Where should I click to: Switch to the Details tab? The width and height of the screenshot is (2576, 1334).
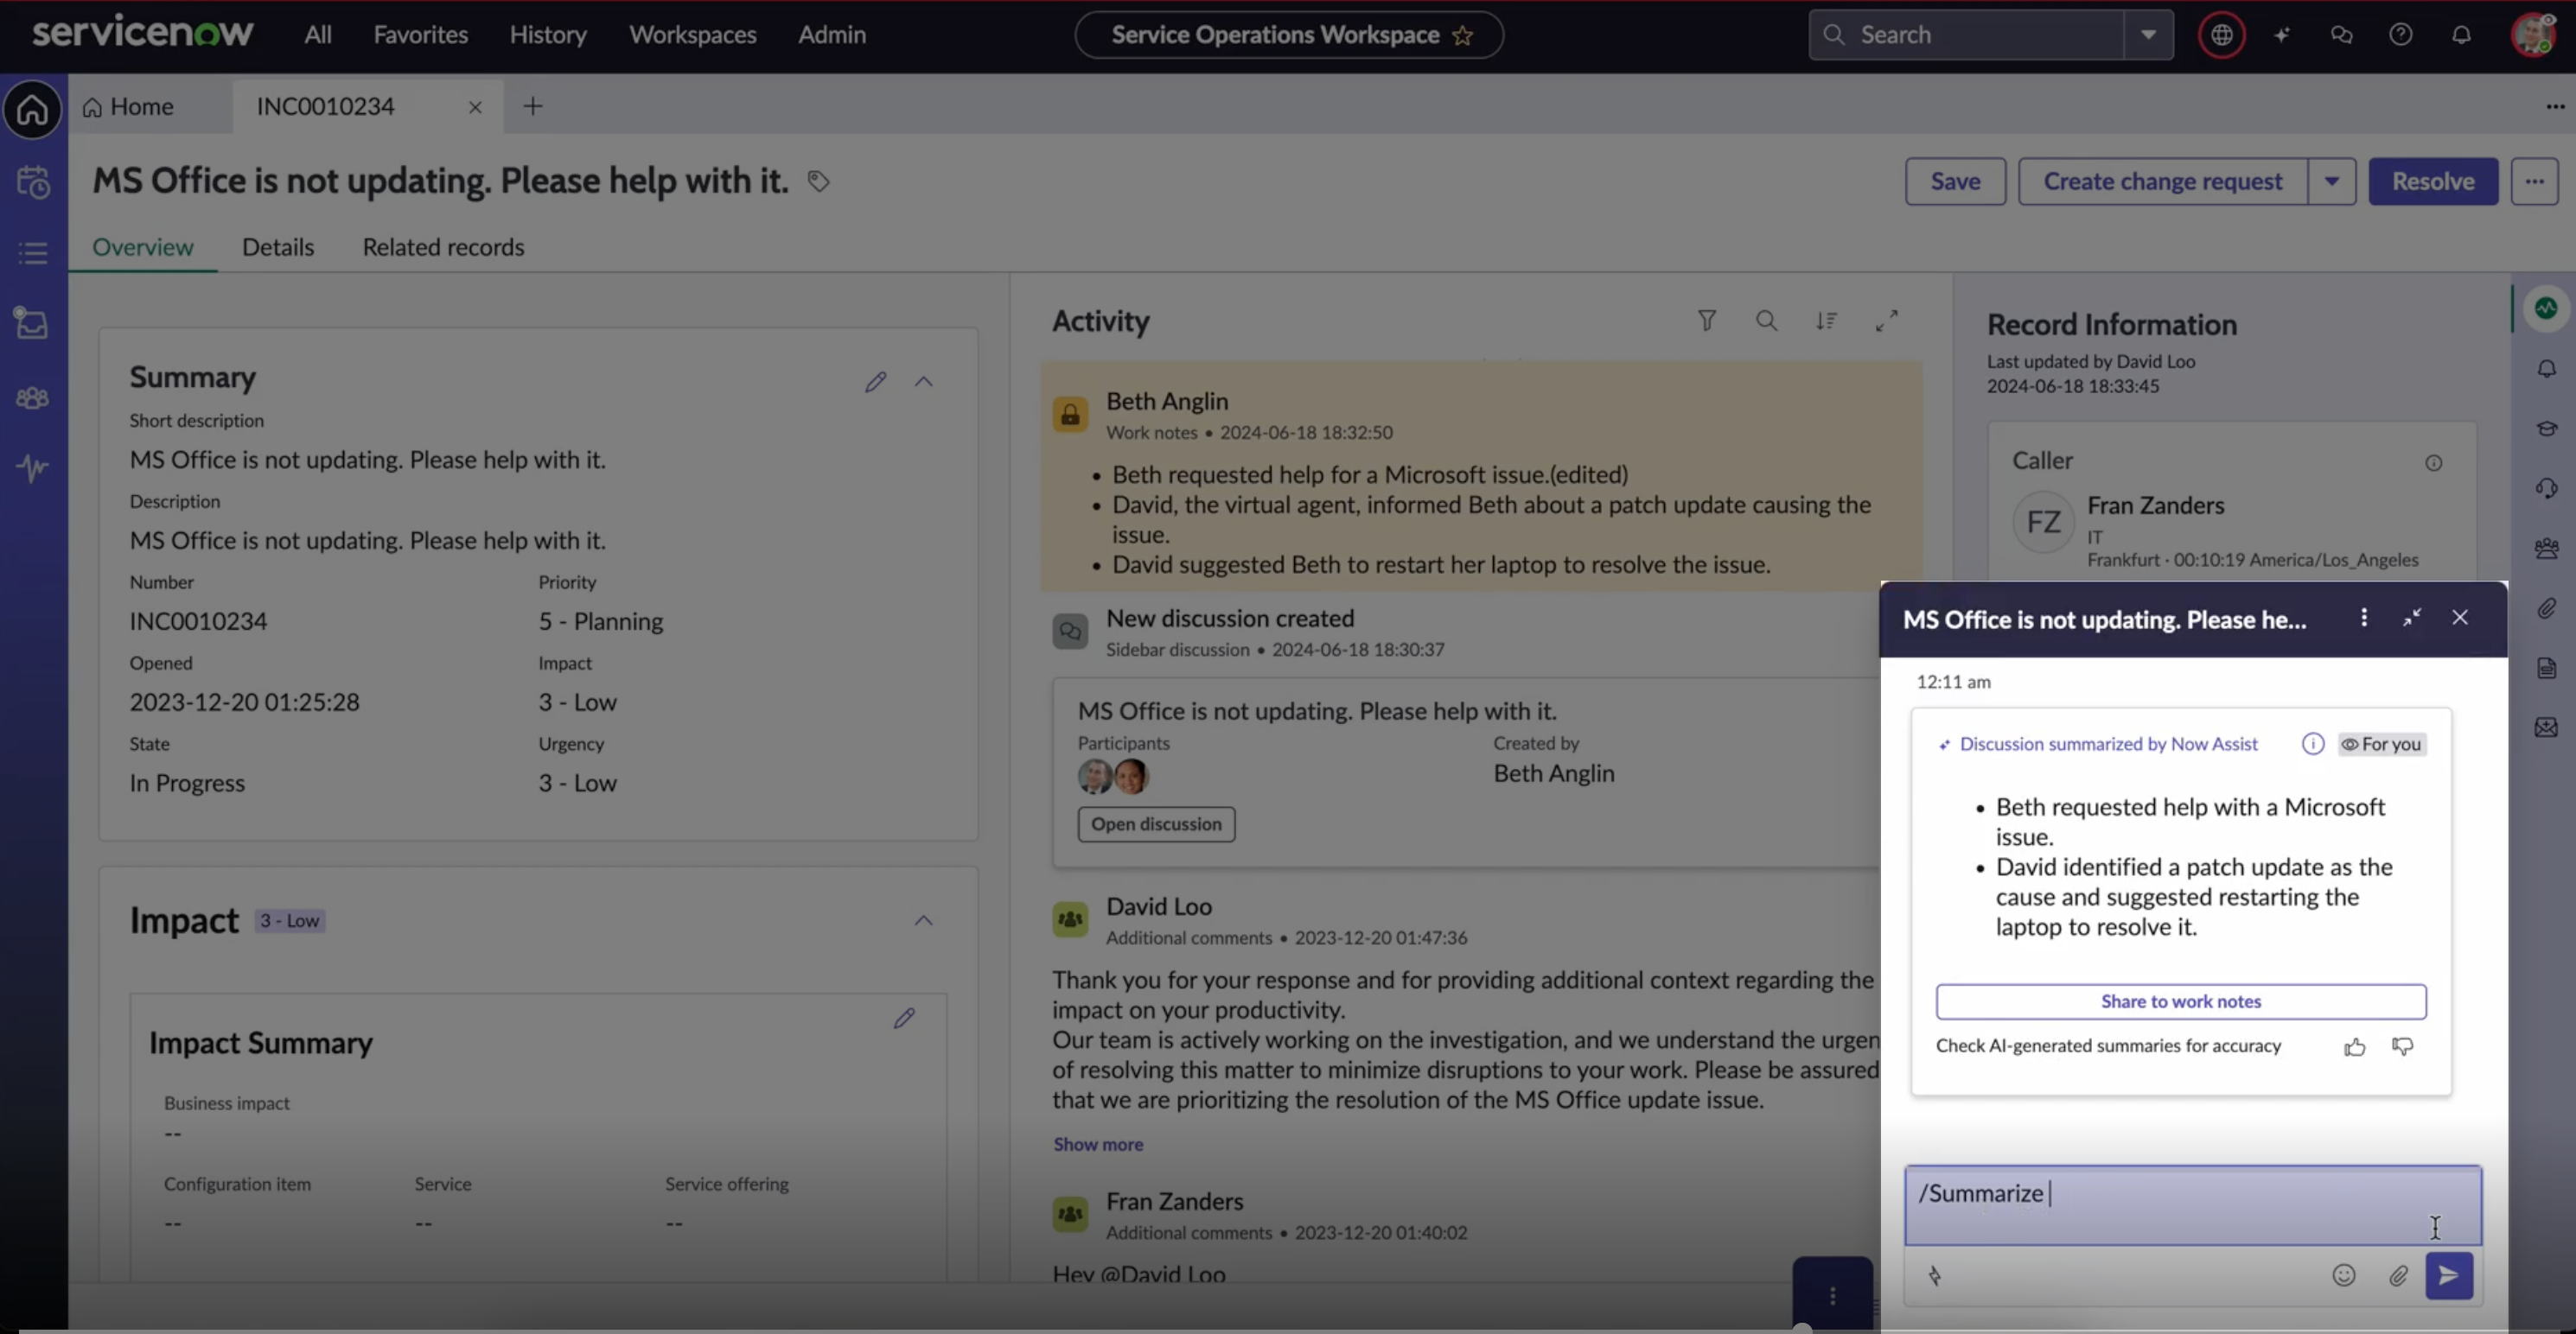278,247
